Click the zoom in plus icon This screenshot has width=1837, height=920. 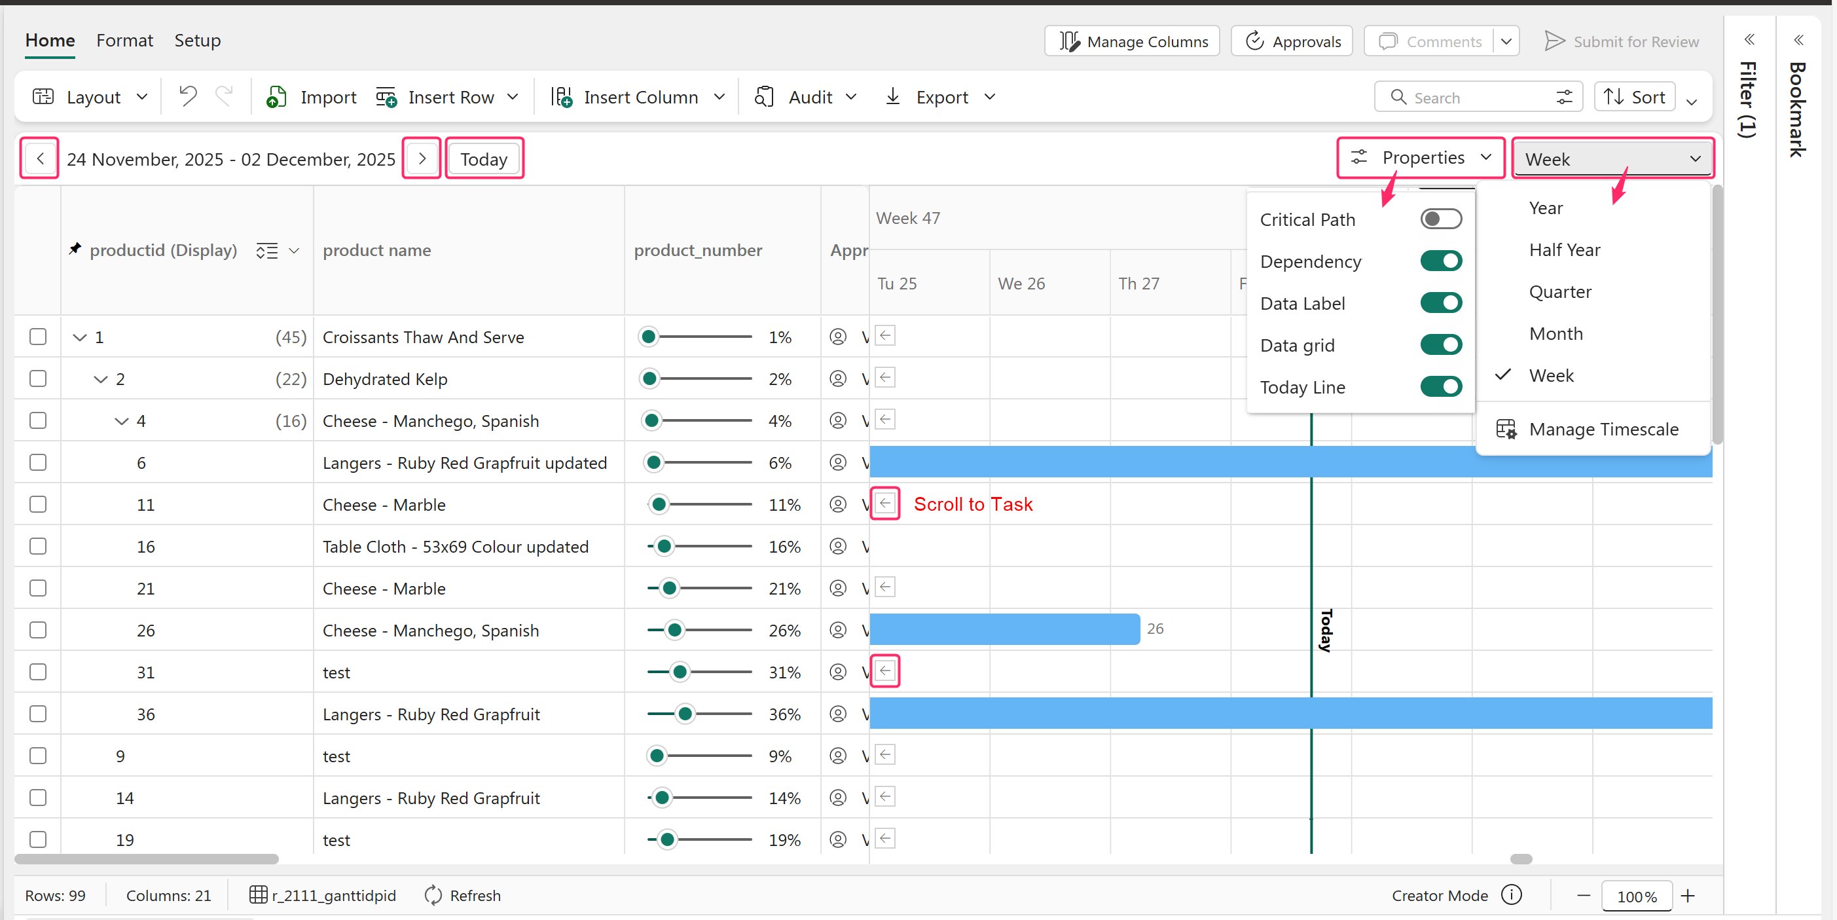tap(1687, 896)
